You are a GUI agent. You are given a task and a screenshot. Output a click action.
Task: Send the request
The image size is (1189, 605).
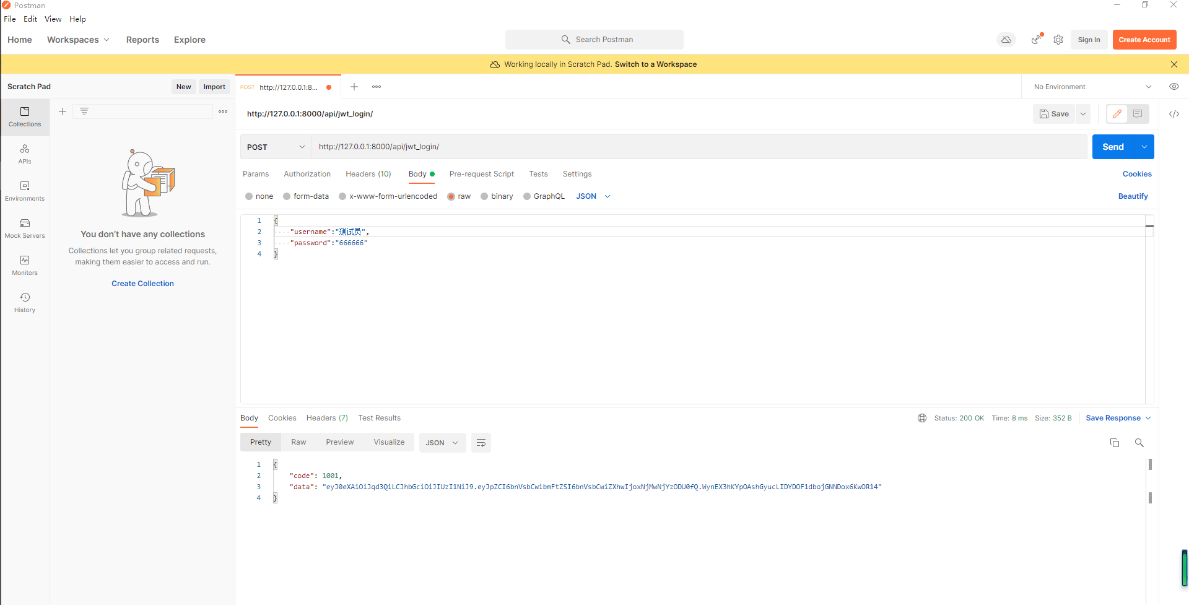tap(1113, 147)
